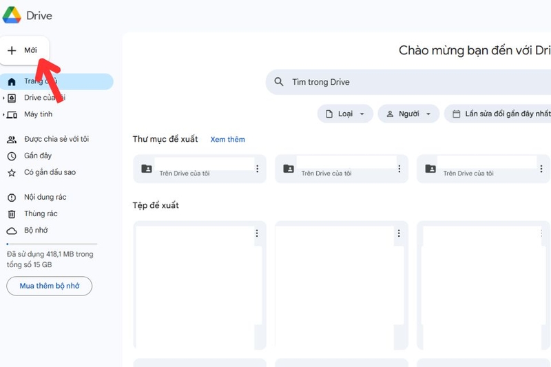
Task: Open Có gắn dấu sao items
Action: coord(50,172)
